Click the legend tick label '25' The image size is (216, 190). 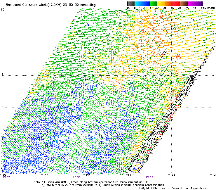click(x=165, y=8)
